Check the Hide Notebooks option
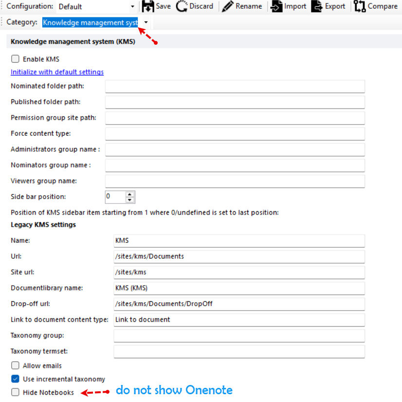Screen dimensions: 402x402 [15, 392]
